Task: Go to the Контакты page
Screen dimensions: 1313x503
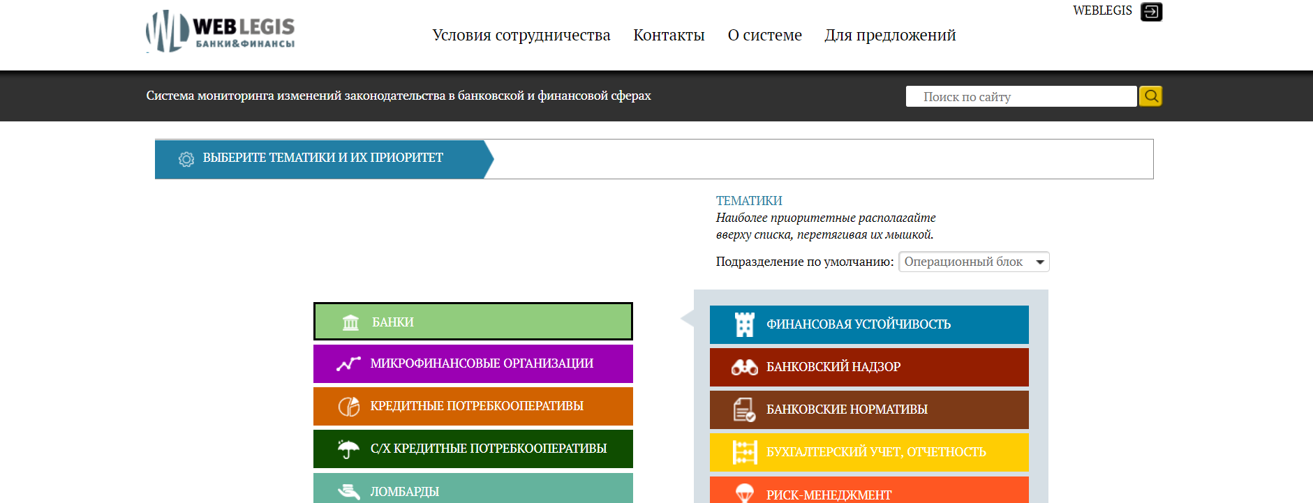Action: click(x=668, y=36)
